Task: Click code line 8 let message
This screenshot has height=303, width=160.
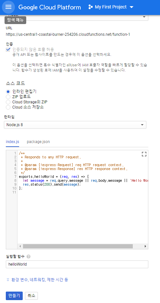Action: [x=85, y=180]
